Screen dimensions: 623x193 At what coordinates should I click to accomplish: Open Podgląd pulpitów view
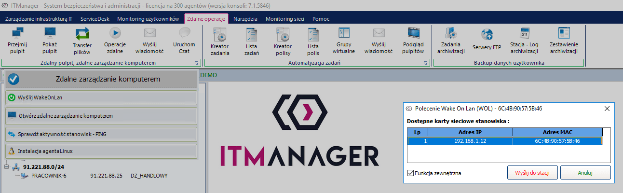413,41
